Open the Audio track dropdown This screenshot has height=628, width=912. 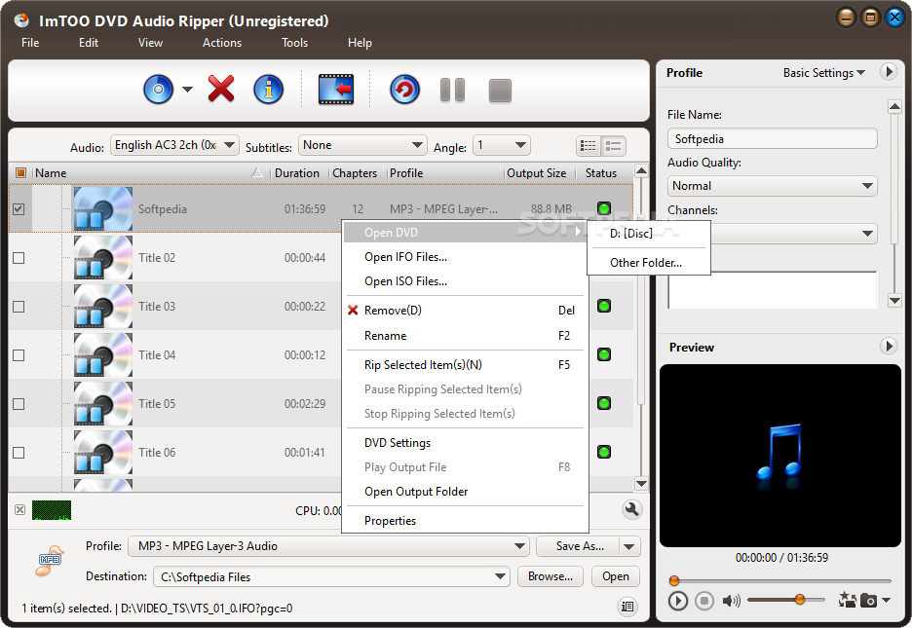(x=174, y=145)
